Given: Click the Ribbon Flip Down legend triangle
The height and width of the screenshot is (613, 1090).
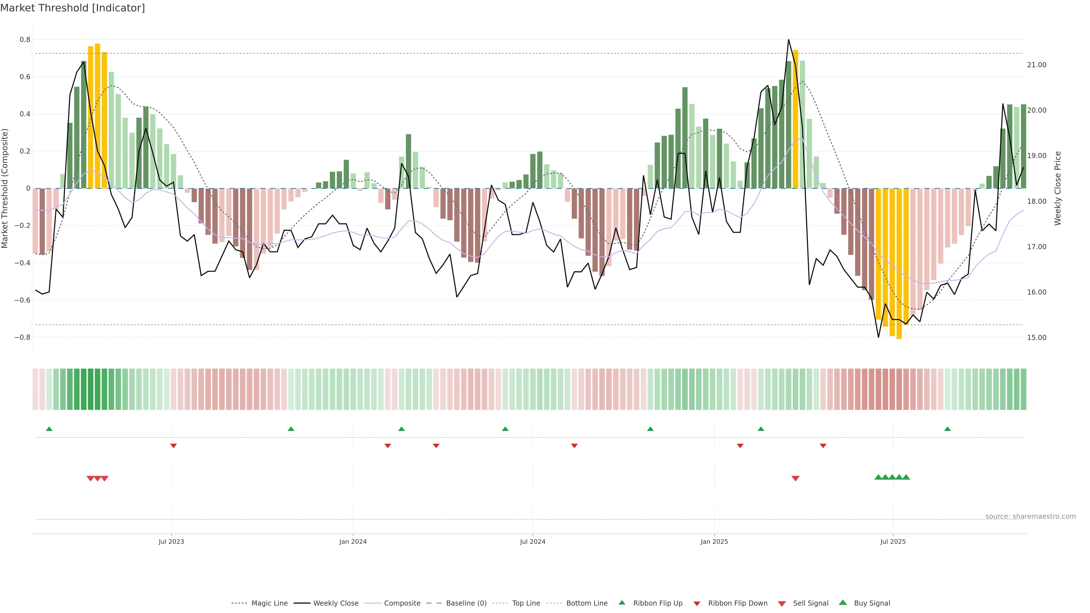Looking at the screenshot, I should pyautogui.click(x=697, y=604).
